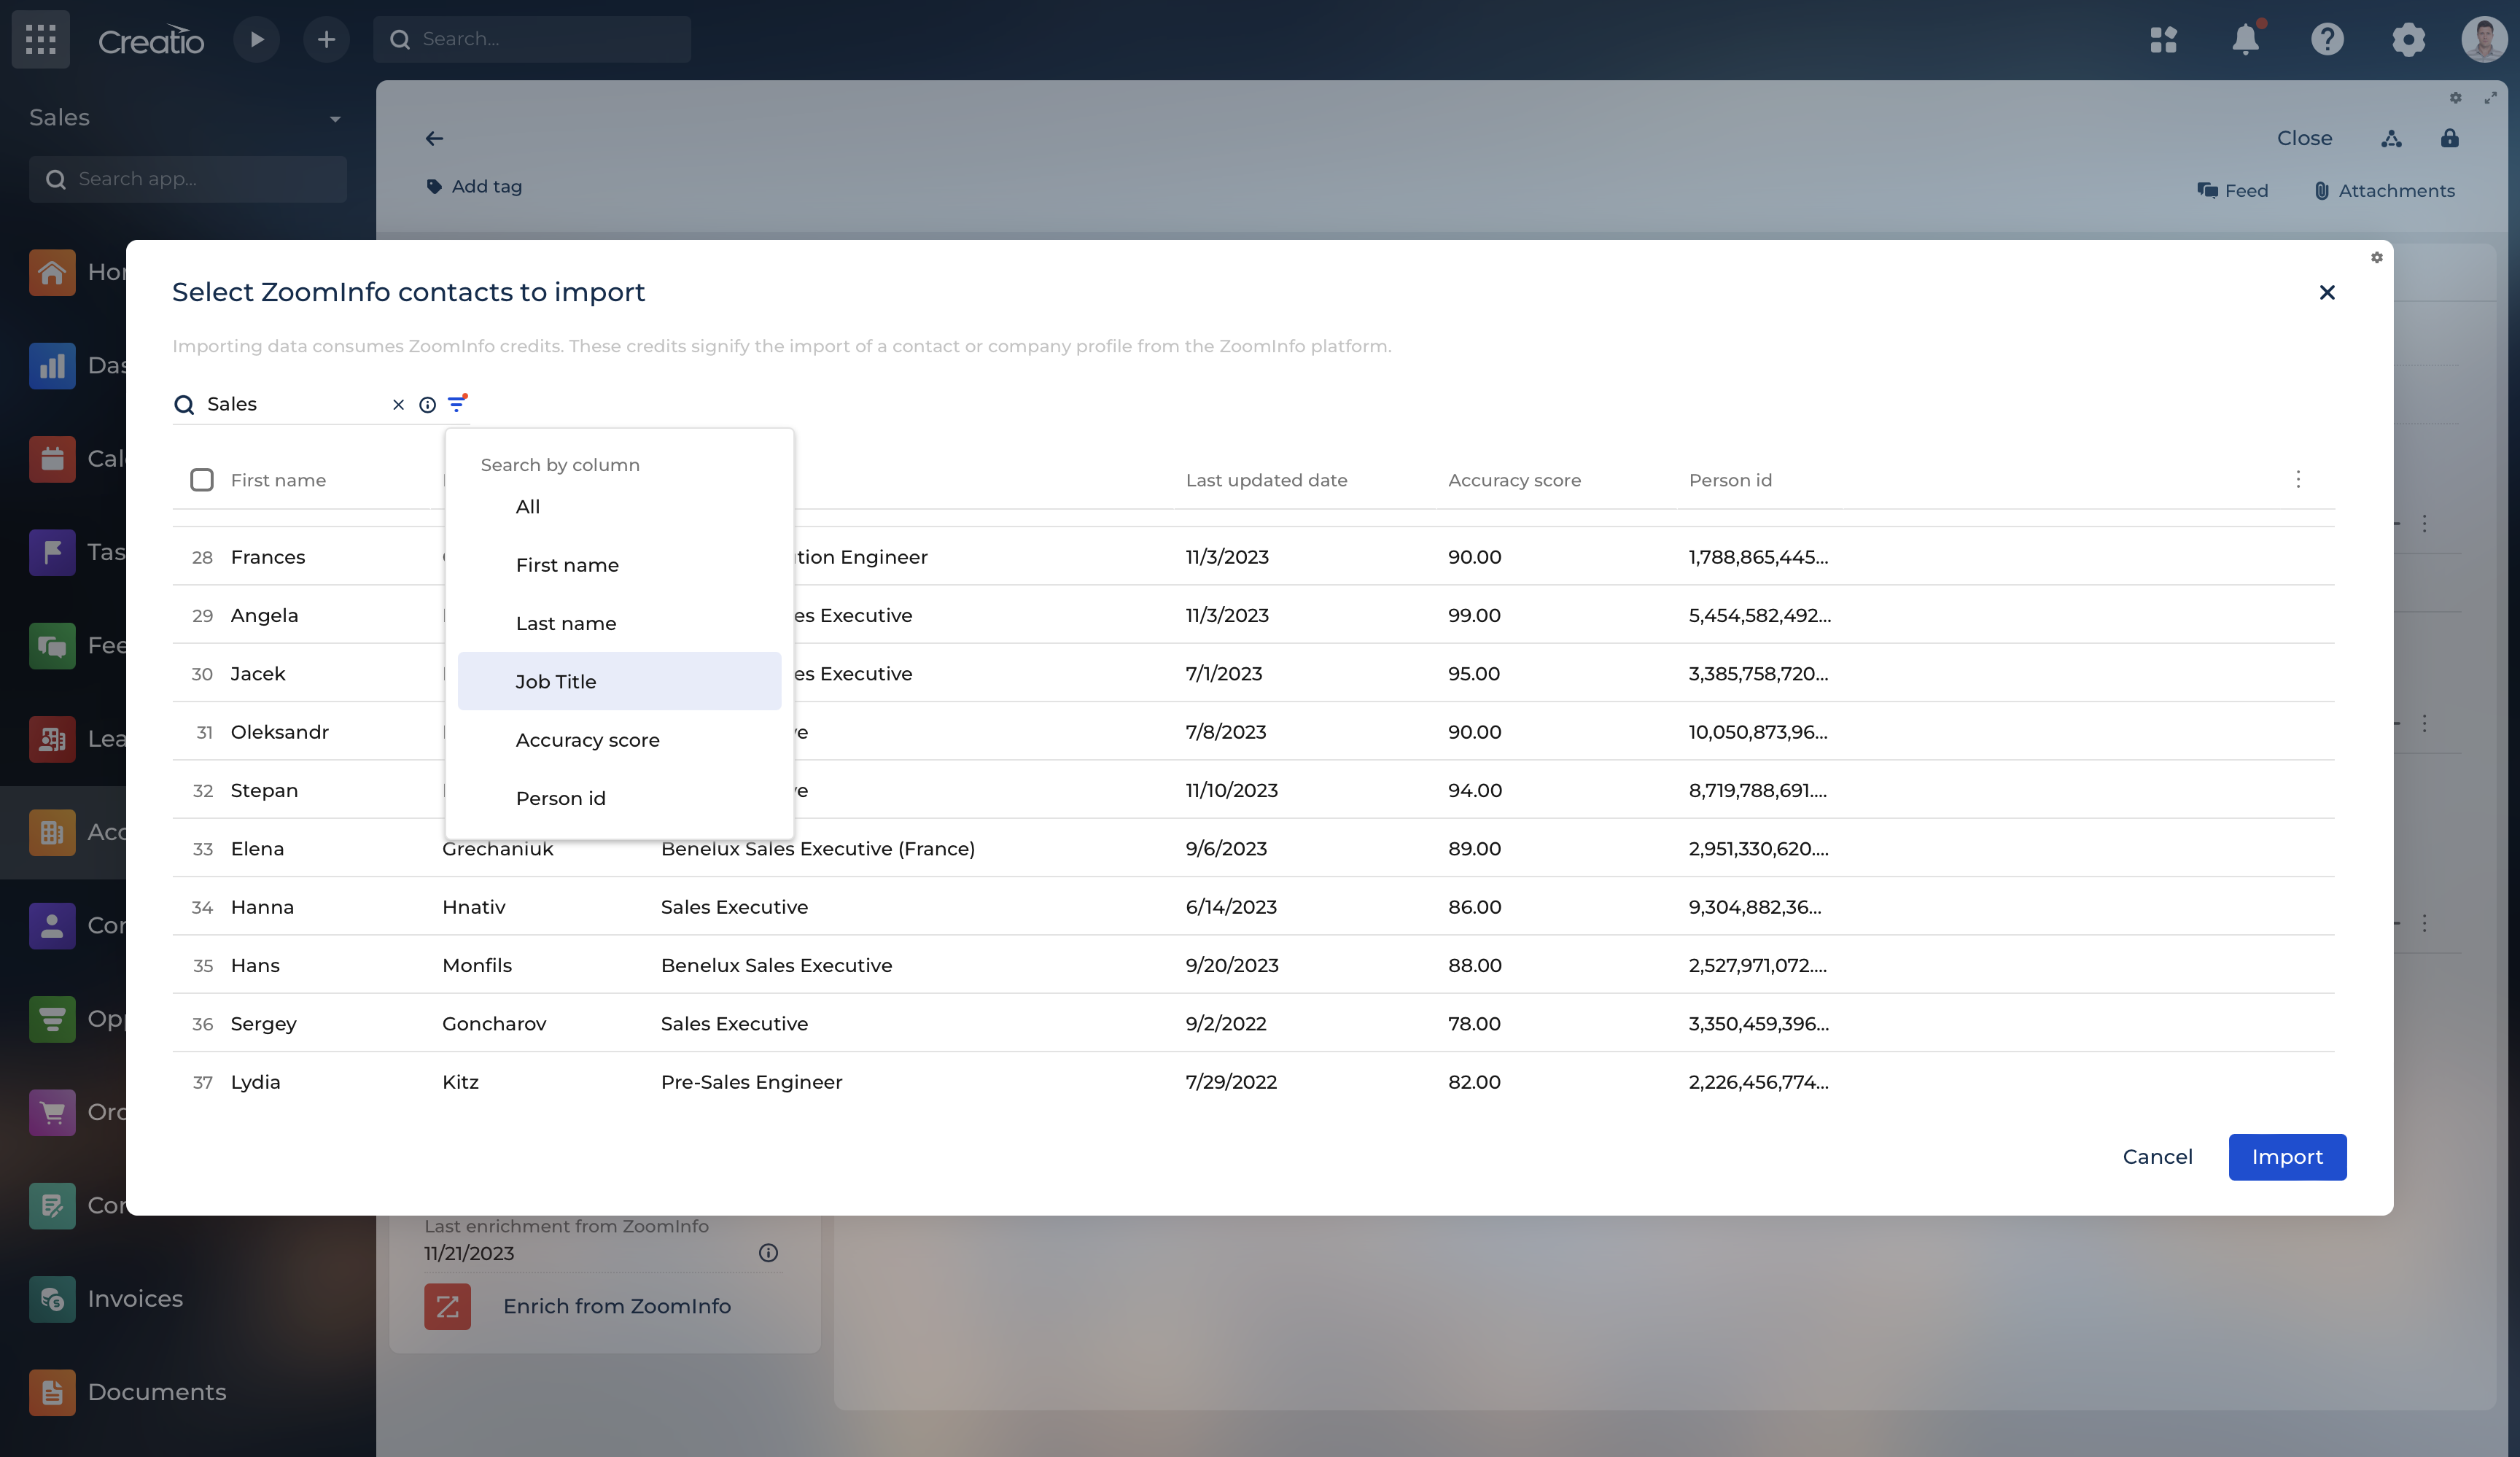Click the dialog designer gear icon

[2377, 258]
